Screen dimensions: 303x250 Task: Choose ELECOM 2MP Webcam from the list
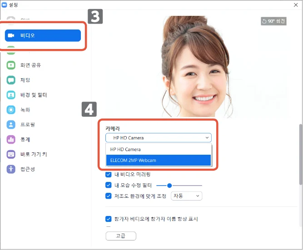[x=159, y=160]
